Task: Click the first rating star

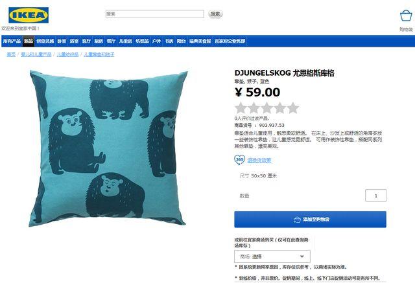Action: click(x=241, y=108)
